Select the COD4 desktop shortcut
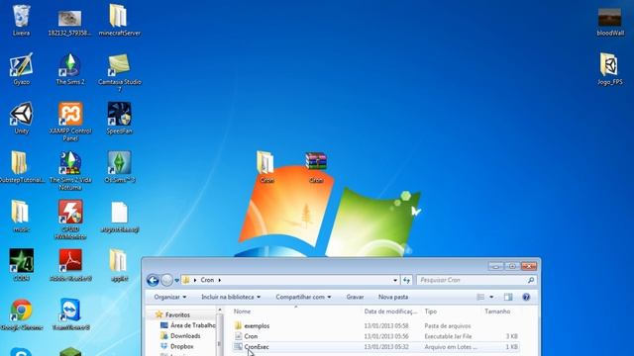This screenshot has width=634, height=356. point(21,266)
